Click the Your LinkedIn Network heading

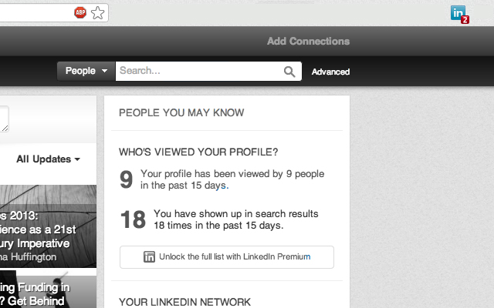tap(184, 301)
